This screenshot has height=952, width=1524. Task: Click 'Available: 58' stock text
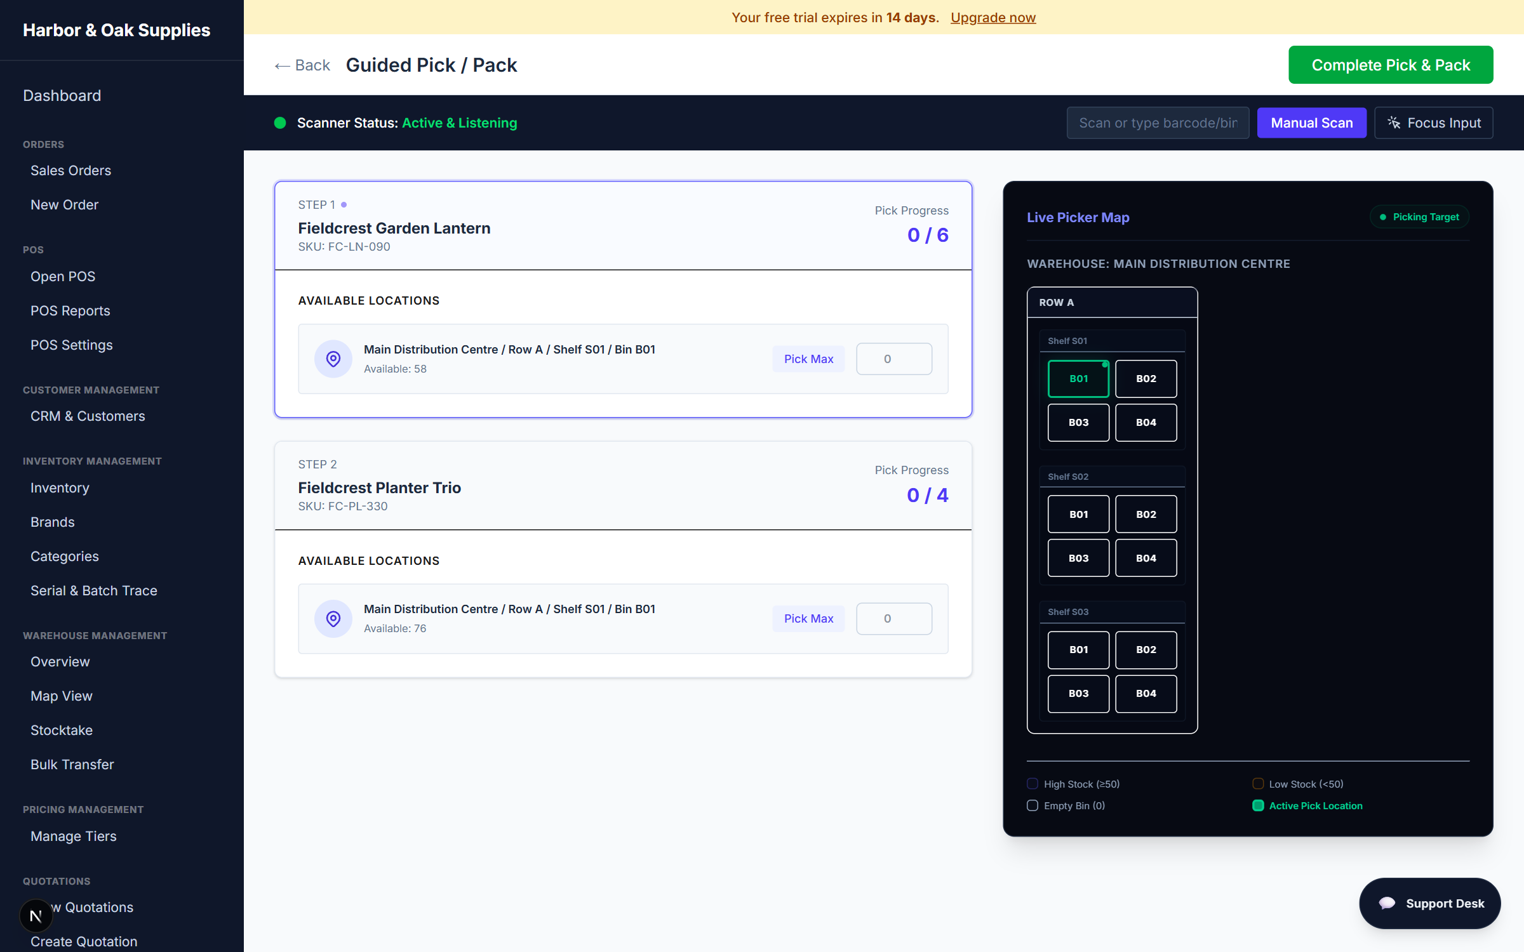[x=395, y=369]
